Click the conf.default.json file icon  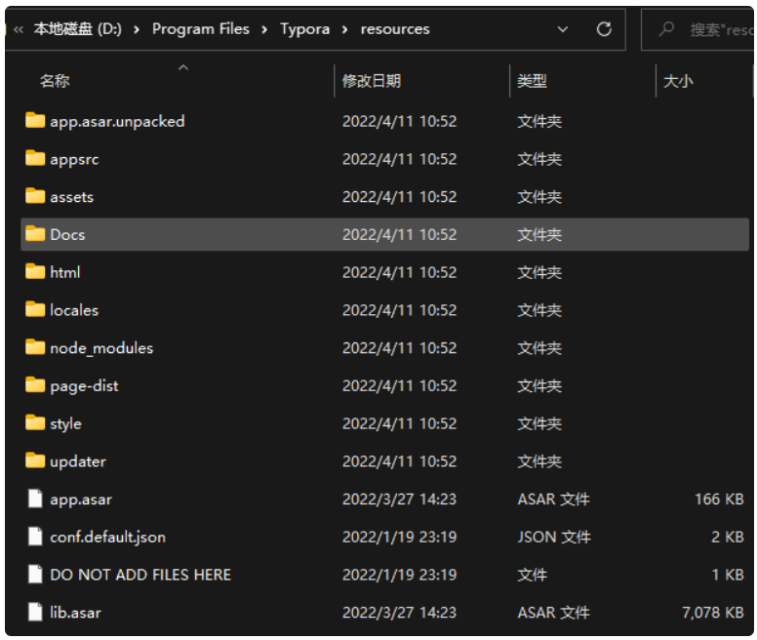[x=35, y=537]
